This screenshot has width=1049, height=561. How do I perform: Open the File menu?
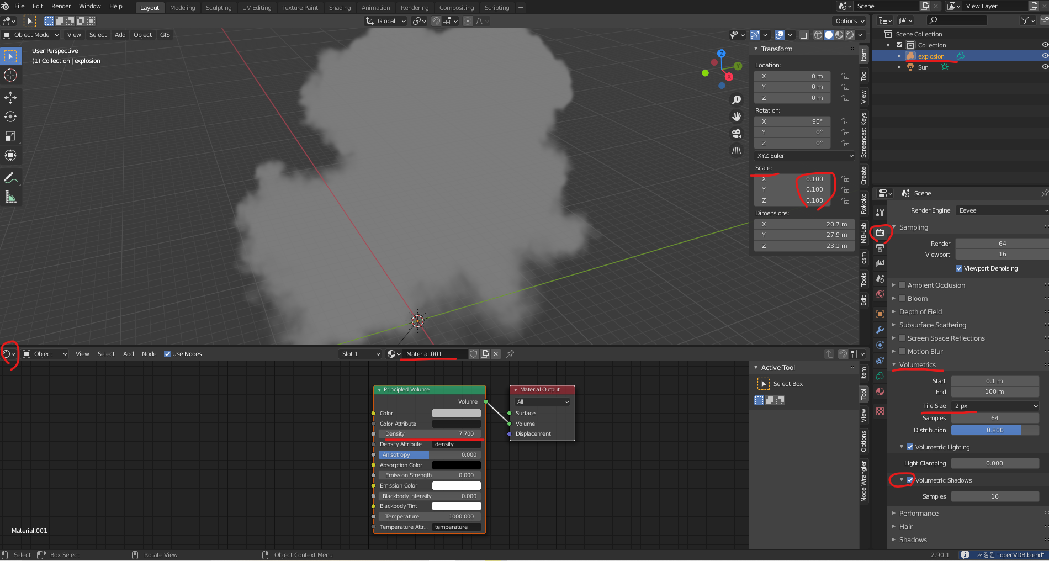(x=19, y=6)
